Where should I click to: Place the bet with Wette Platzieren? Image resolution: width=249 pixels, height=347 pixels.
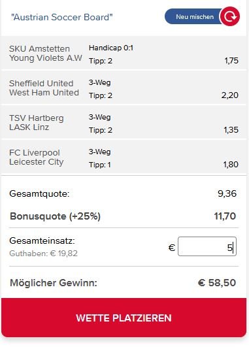[124, 318]
